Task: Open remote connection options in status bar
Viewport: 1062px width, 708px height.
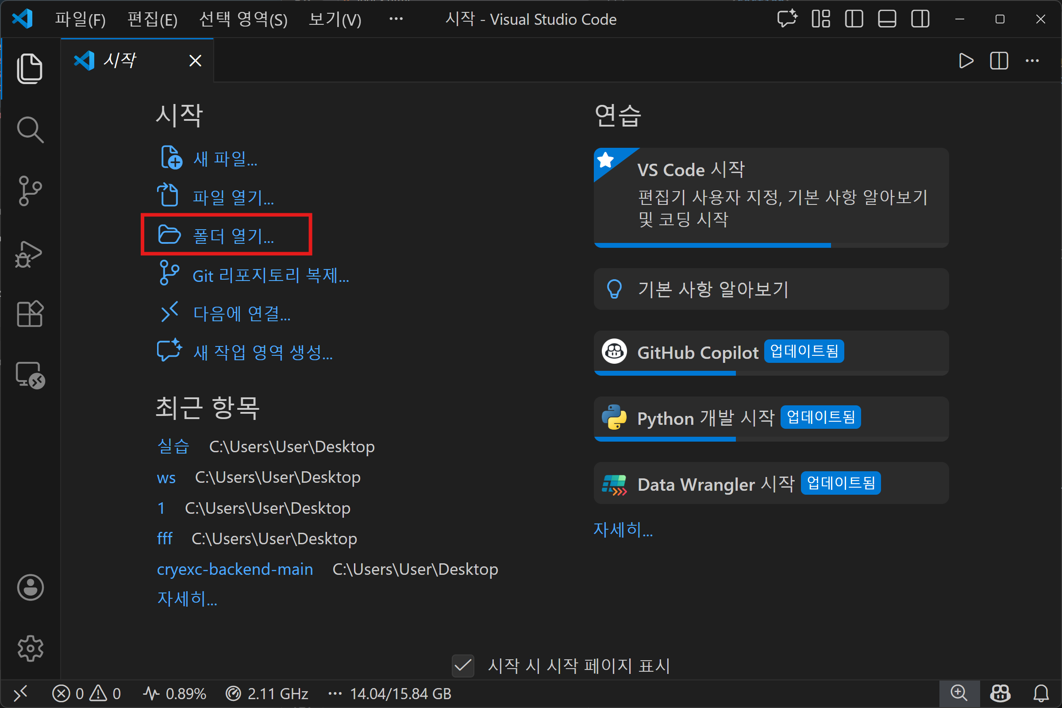Action: click(x=20, y=693)
